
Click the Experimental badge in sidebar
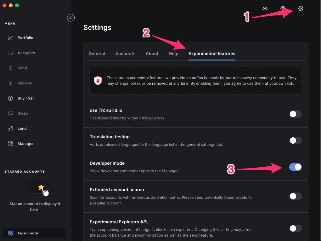click(x=35, y=233)
